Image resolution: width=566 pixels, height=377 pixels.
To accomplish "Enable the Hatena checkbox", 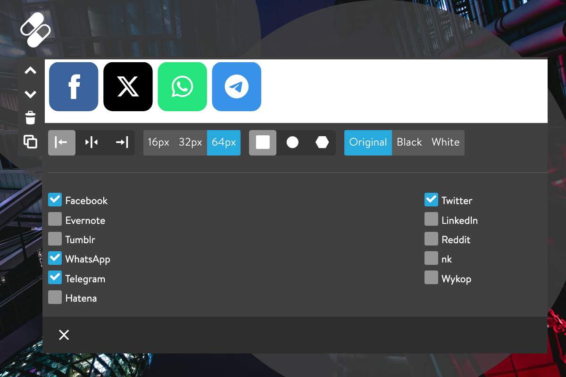I will pyautogui.click(x=55, y=297).
